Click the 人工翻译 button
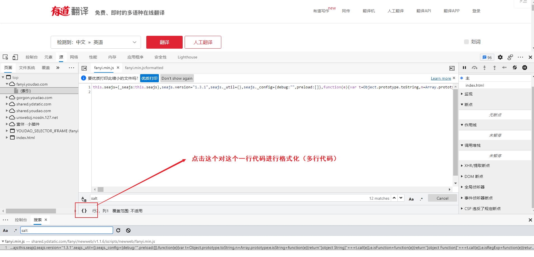 [203, 42]
